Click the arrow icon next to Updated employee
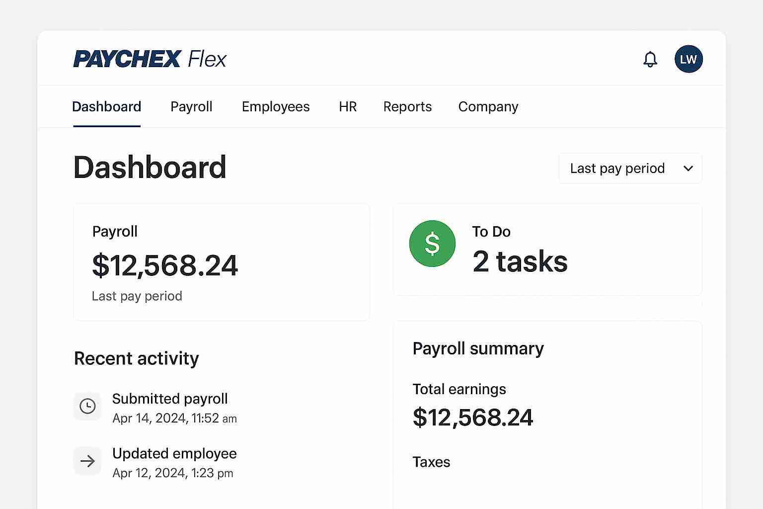The width and height of the screenshot is (763, 509). click(87, 461)
